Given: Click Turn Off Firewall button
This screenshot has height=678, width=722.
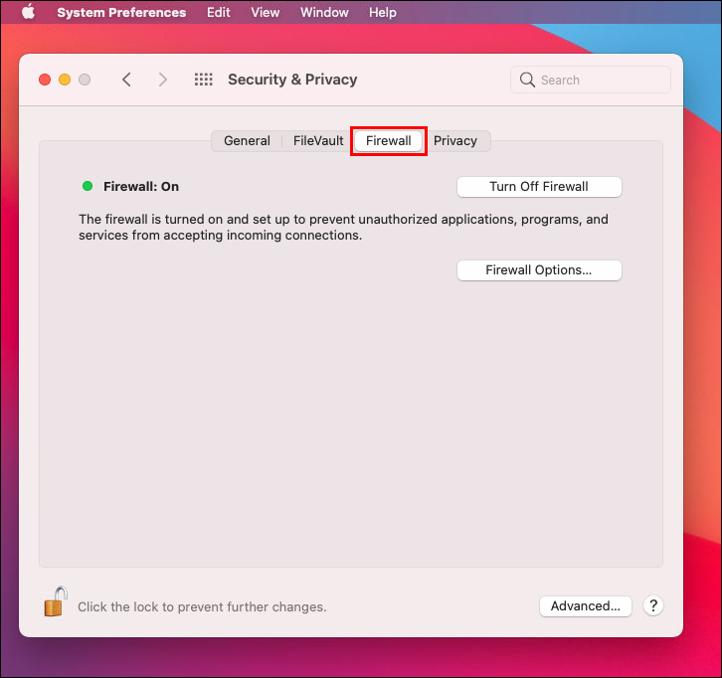Looking at the screenshot, I should click(539, 187).
